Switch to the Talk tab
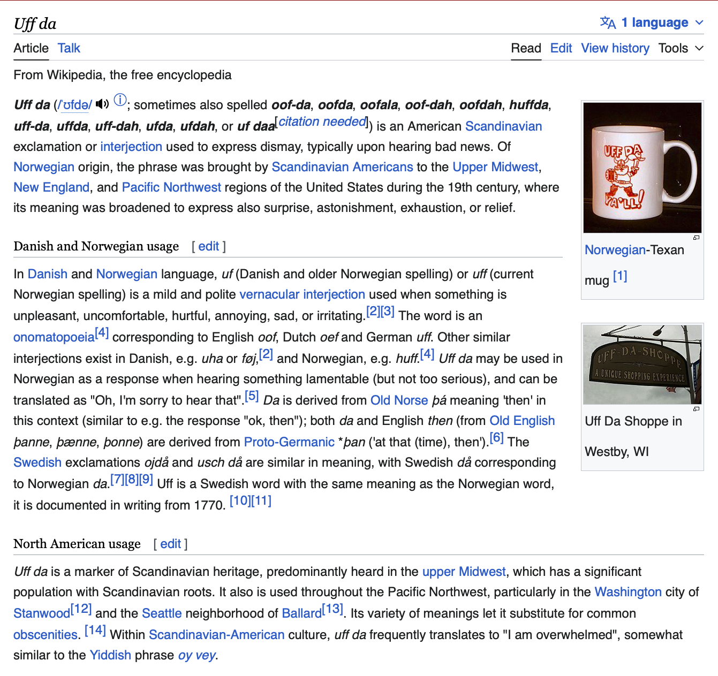 coord(69,48)
